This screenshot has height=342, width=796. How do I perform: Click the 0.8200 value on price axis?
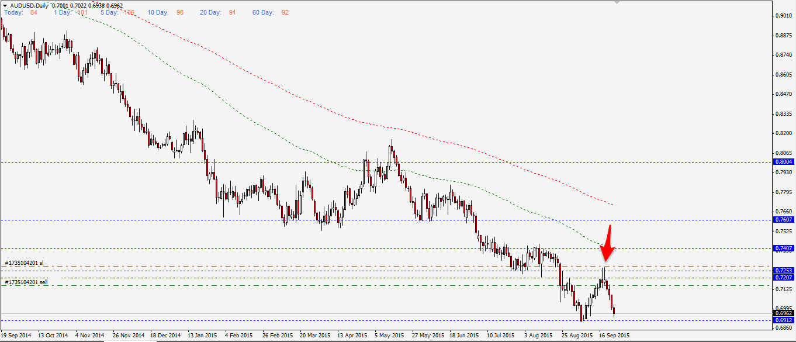pyautogui.click(x=784, y=133)
